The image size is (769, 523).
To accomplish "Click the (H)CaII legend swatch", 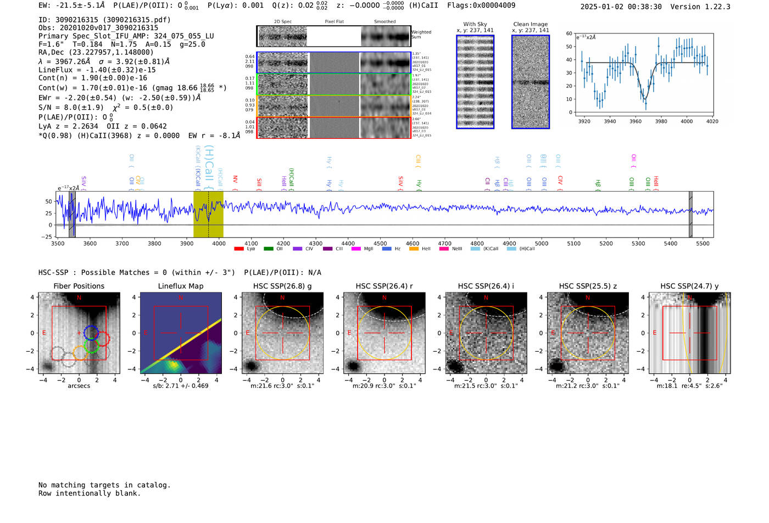I will (511, 249).
